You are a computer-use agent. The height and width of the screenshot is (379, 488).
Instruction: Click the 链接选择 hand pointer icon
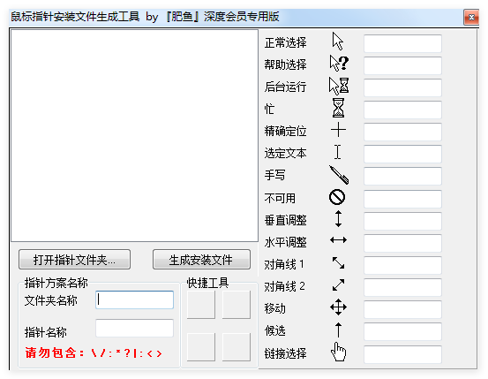pyautogui.click(x=338, y=352)
